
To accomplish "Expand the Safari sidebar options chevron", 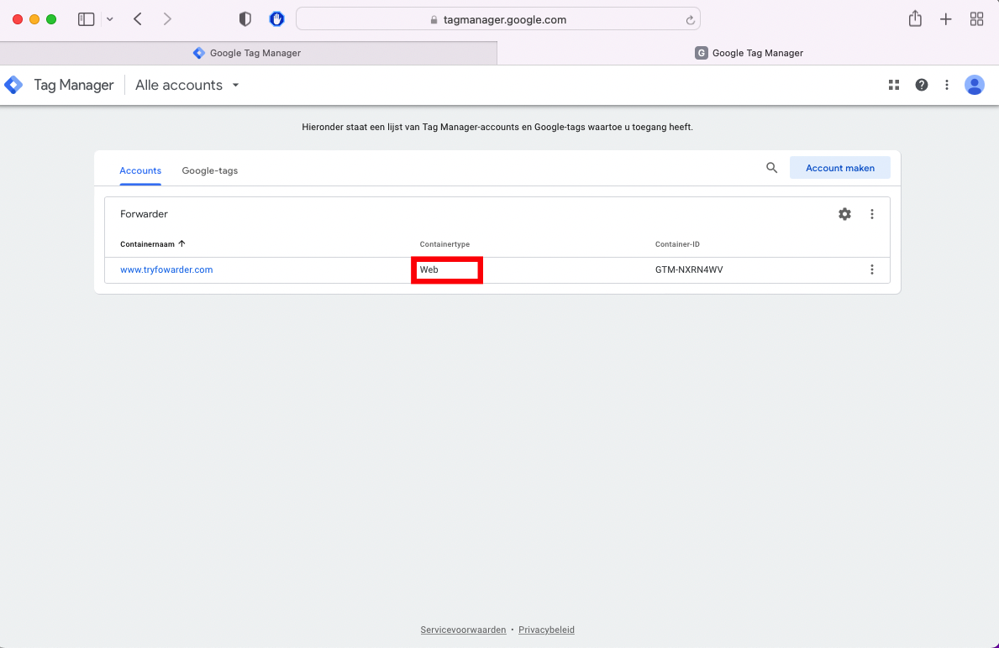I will point(109,19).
